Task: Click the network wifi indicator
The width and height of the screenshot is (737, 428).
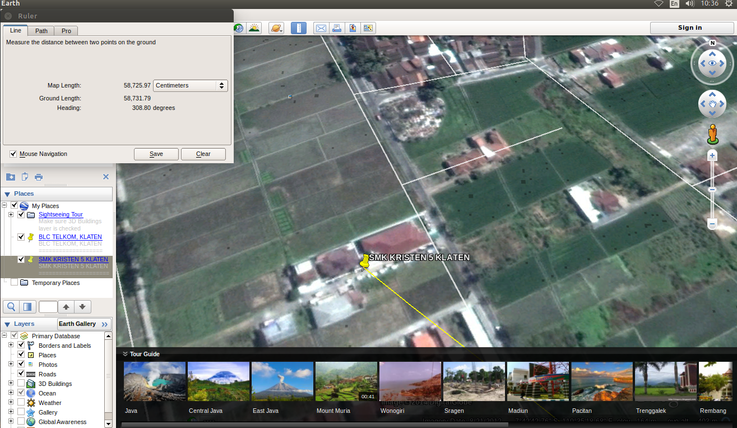Action: coord(659,3)
